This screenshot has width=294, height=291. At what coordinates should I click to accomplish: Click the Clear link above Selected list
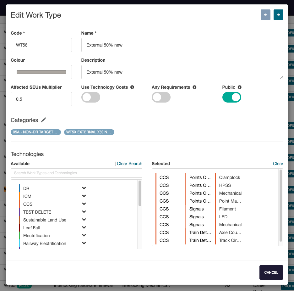(x=278, y=164)
